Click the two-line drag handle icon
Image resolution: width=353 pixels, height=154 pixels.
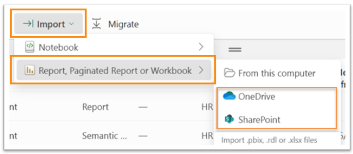(235, 50)
